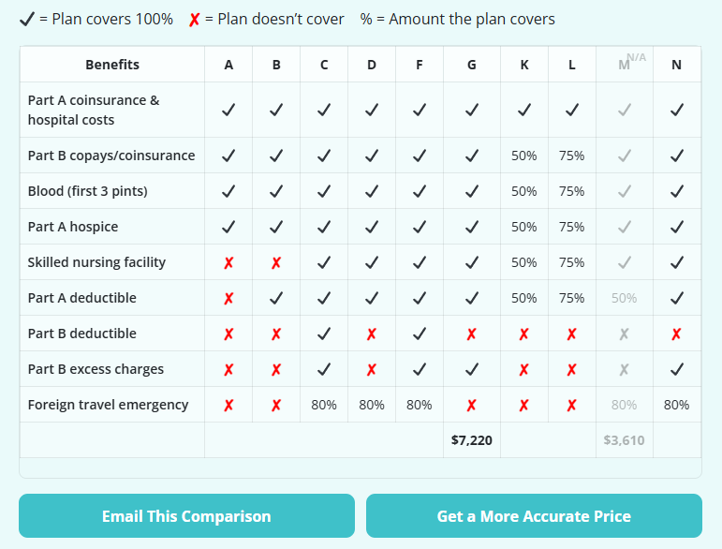Click the Benefits column header
The width and height of the screenshot is (722, 549).
click(112, 65)
